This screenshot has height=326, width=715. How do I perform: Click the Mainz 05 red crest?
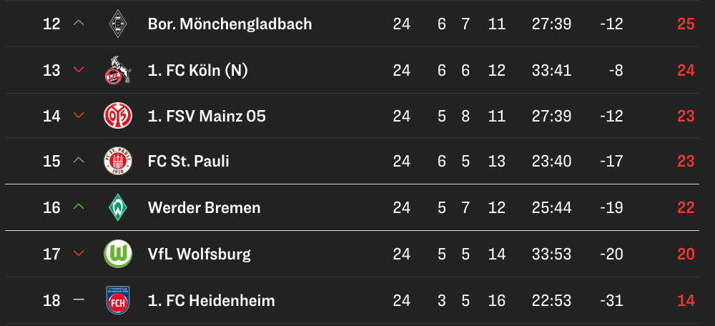(x=117, y=116)
